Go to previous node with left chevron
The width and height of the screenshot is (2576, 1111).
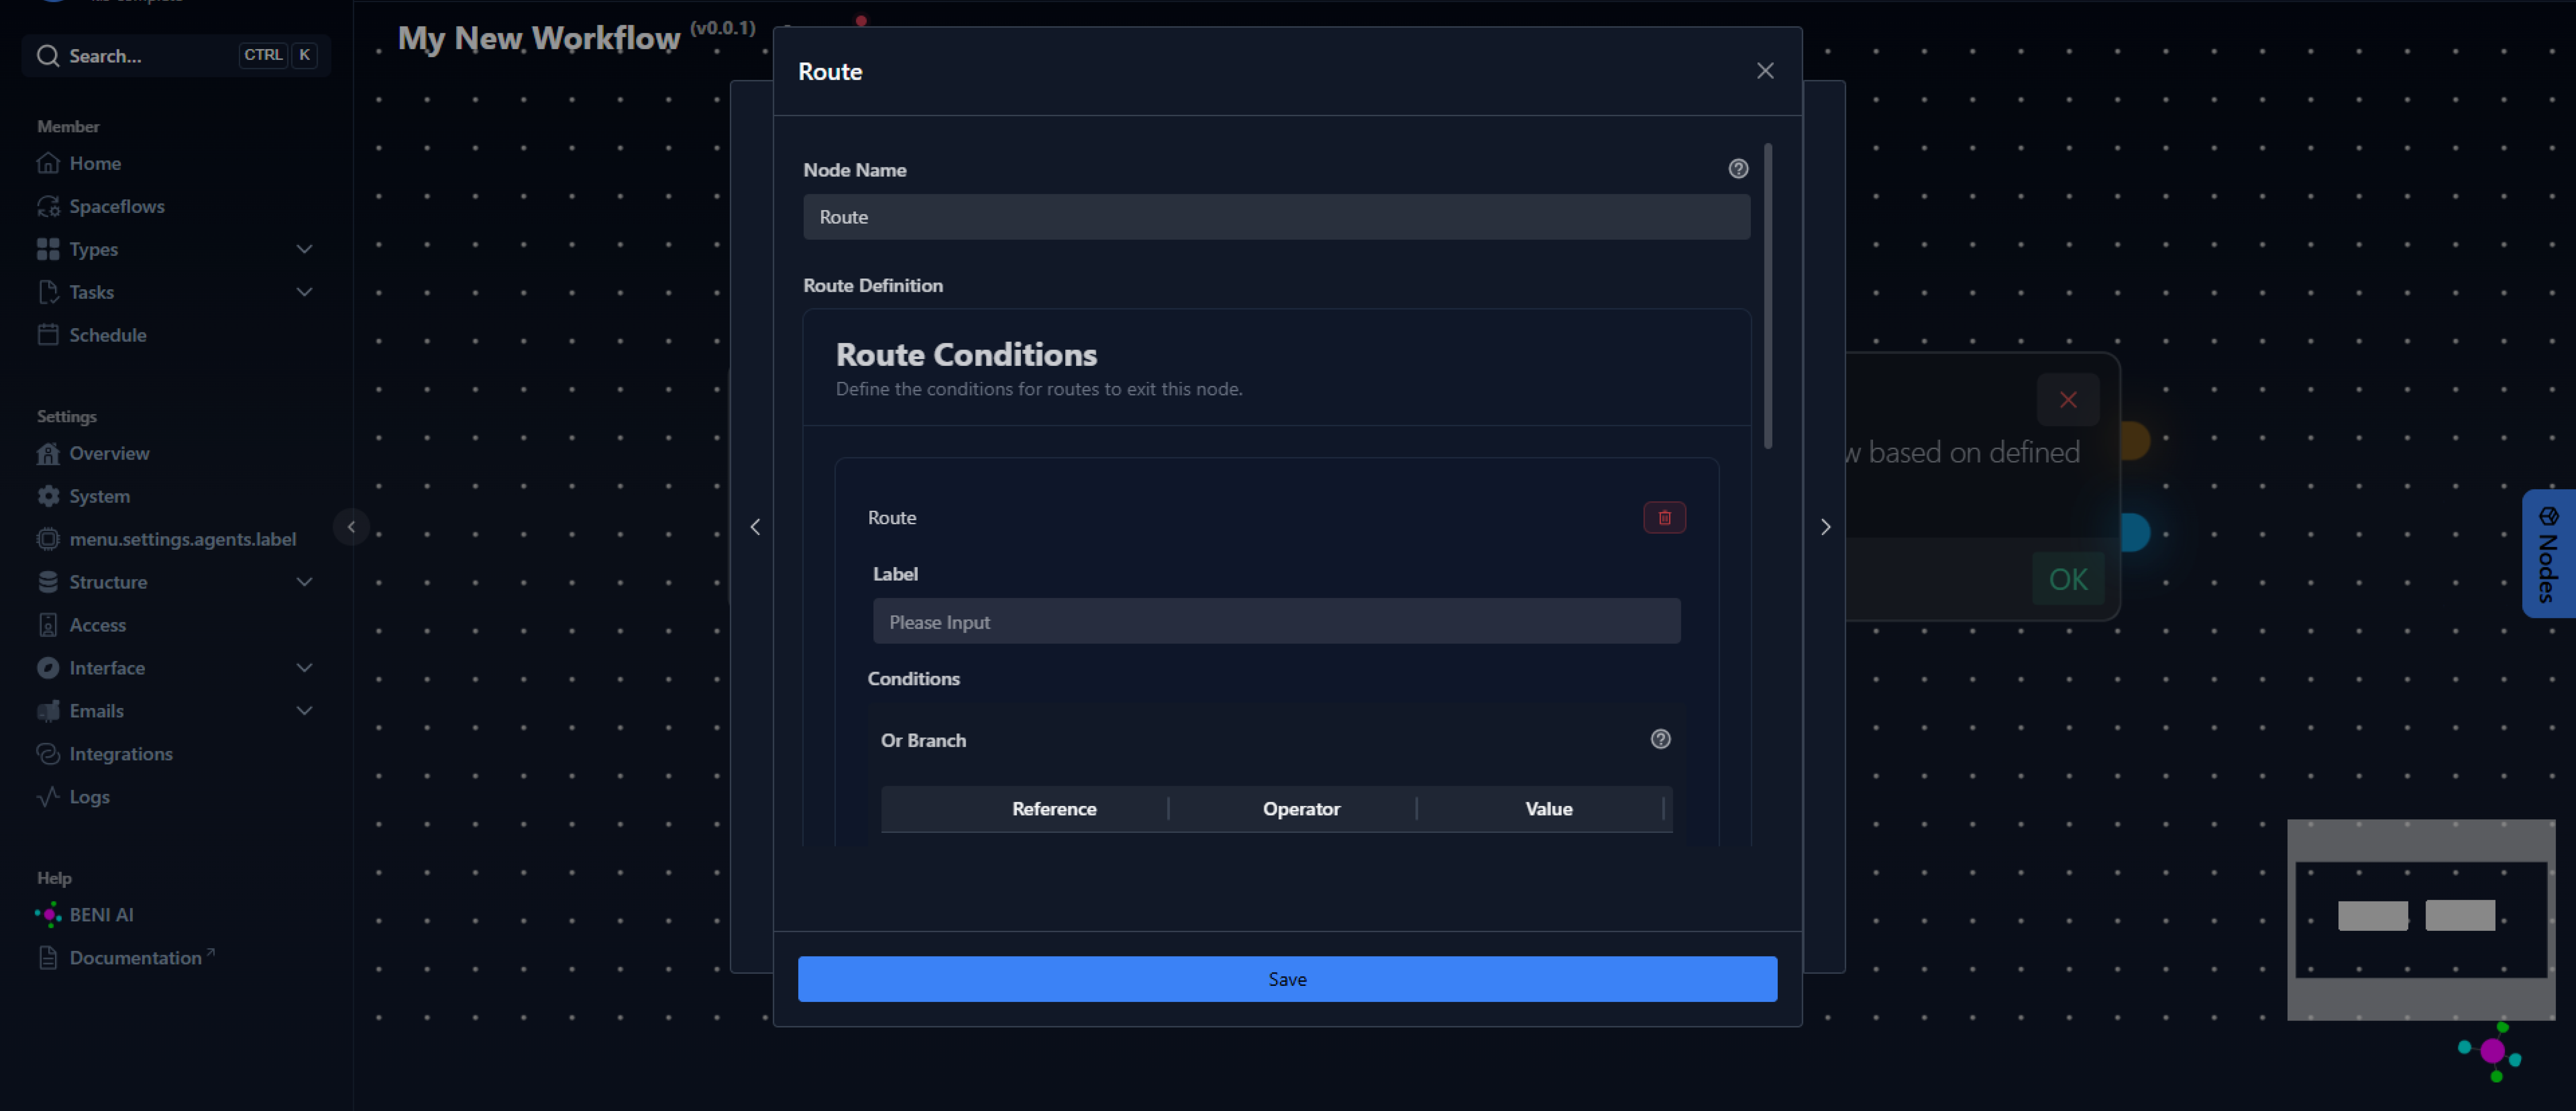[x=755, y=527]
